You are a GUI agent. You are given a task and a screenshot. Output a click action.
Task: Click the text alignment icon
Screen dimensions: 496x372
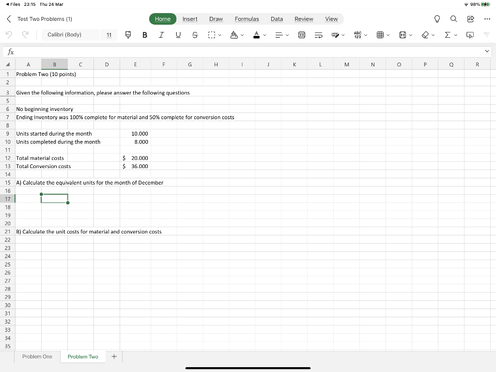(x=279, y=35)
